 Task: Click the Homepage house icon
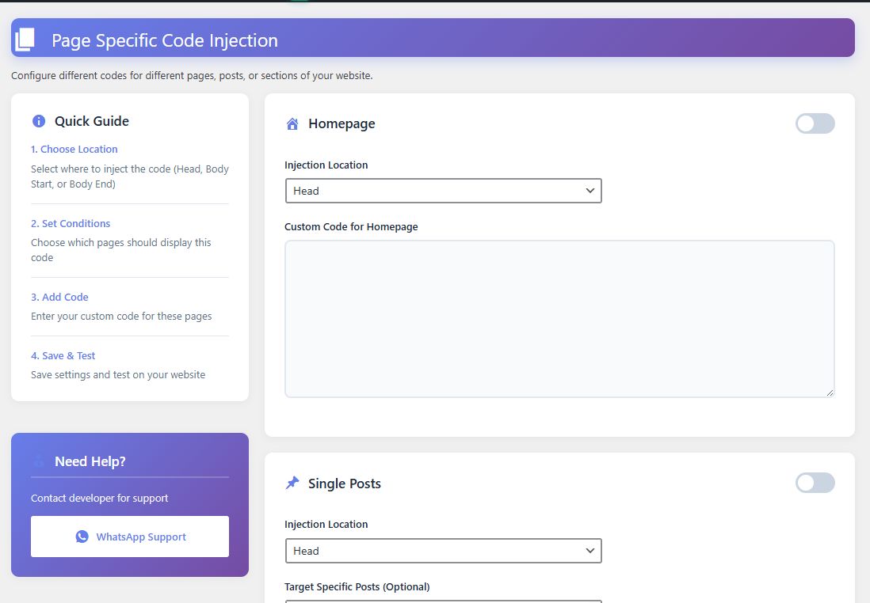coord(292,123)
